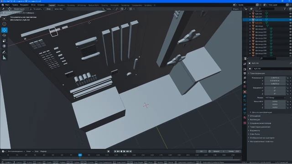The height and width of the screenshot is (164, 292).
Task: Select Куб.117 in the outliner
Action: [259, 17]
